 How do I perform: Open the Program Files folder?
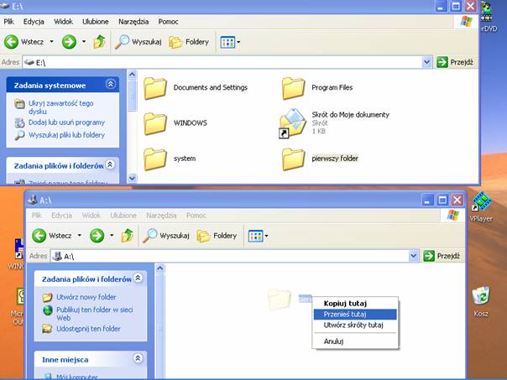tap(293, 87)
